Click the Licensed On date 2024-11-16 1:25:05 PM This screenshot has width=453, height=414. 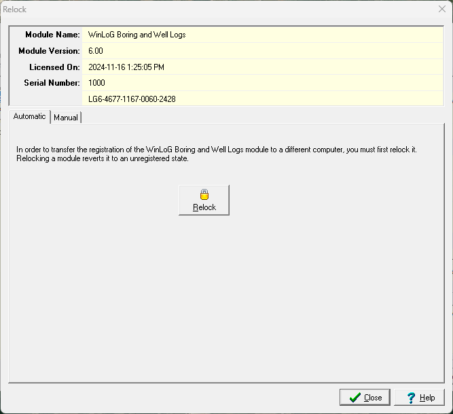126,67
